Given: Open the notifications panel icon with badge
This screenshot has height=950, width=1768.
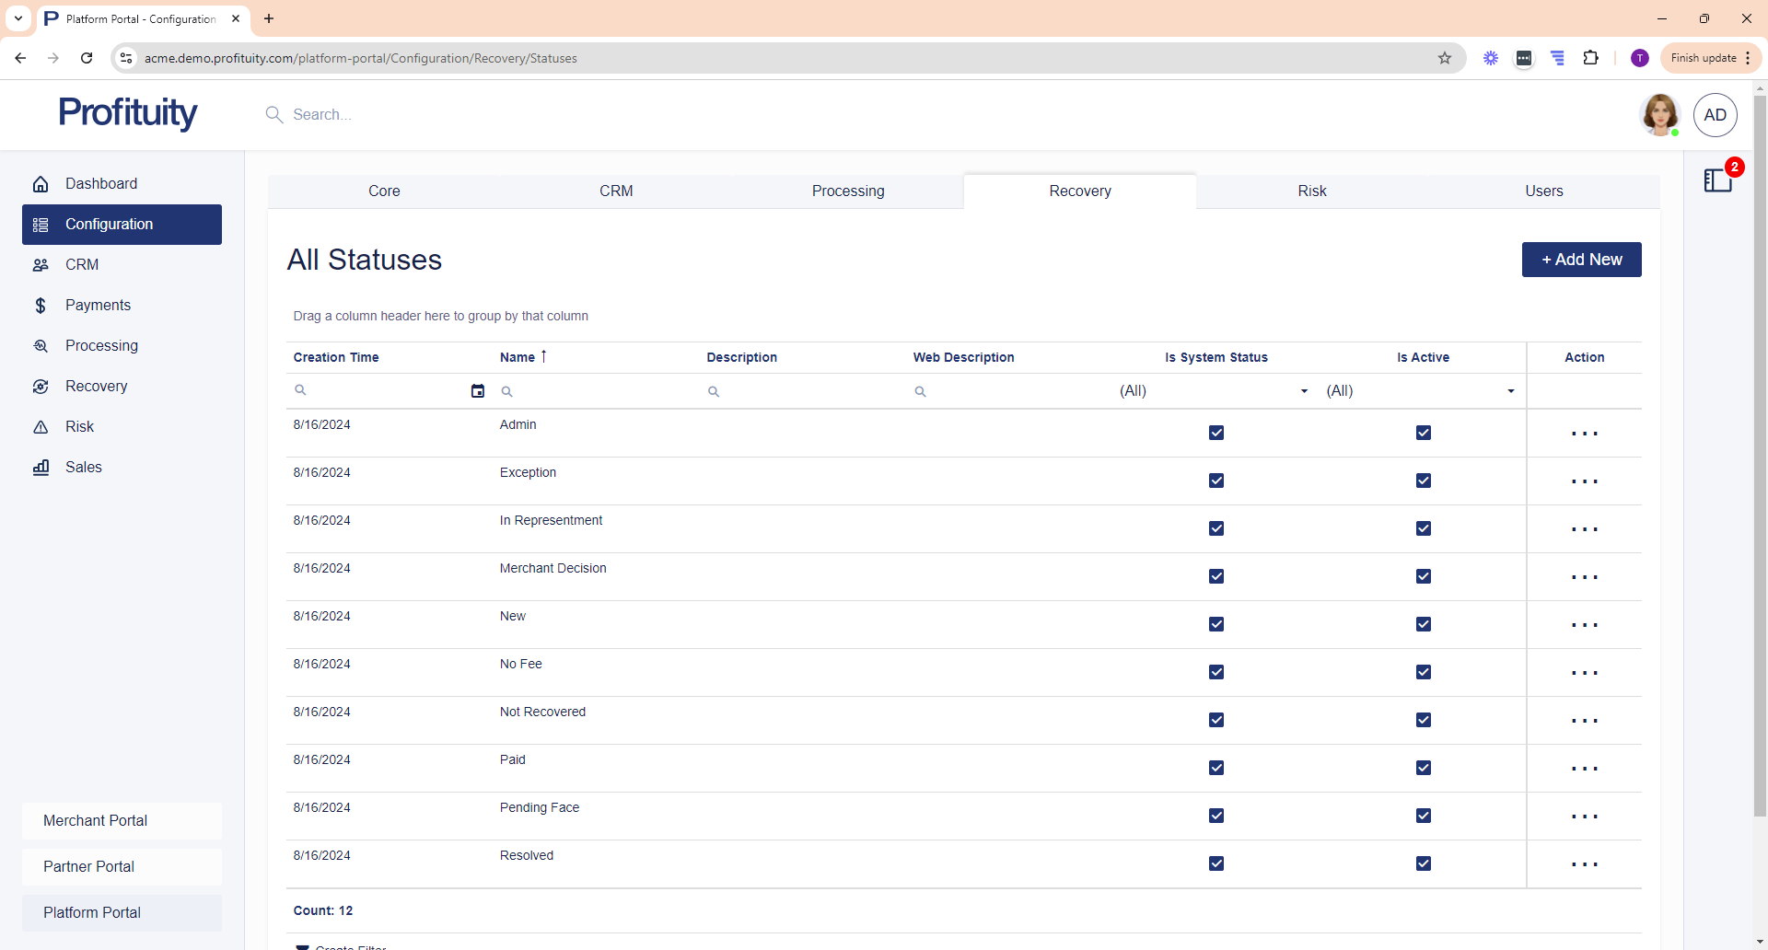Looking at the screenshot, I should coord(1718,180).
